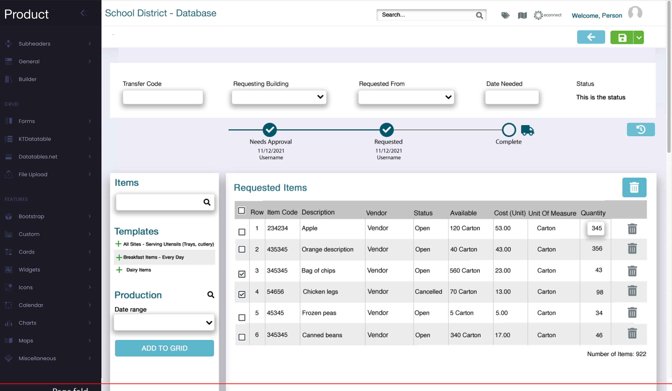Open the search icon in the header
Screen dimensions: 672x391
pos(479,15)
